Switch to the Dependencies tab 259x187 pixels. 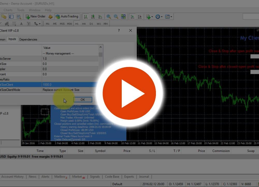(x=28, y=39)
